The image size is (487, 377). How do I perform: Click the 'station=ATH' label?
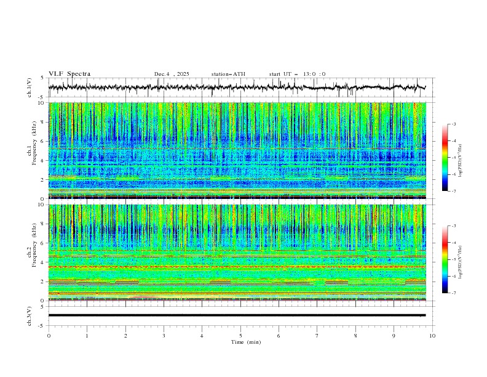(x=228, y=74)
